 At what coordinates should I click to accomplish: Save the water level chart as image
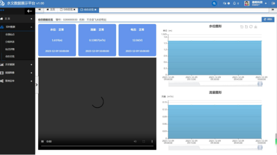tap(256, 27)
